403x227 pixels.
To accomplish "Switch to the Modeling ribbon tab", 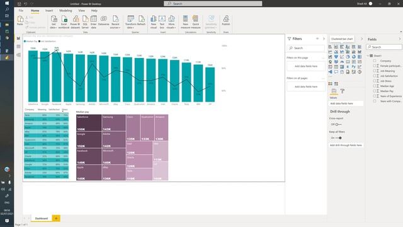I will 65,11.
